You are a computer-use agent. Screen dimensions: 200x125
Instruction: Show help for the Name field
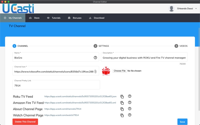[x=95, y=58]
